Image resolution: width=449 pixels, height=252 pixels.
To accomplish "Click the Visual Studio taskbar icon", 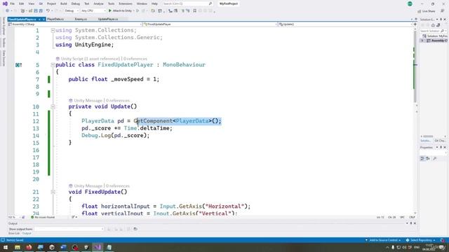I will pyautogui.click(x=98, y=247).
